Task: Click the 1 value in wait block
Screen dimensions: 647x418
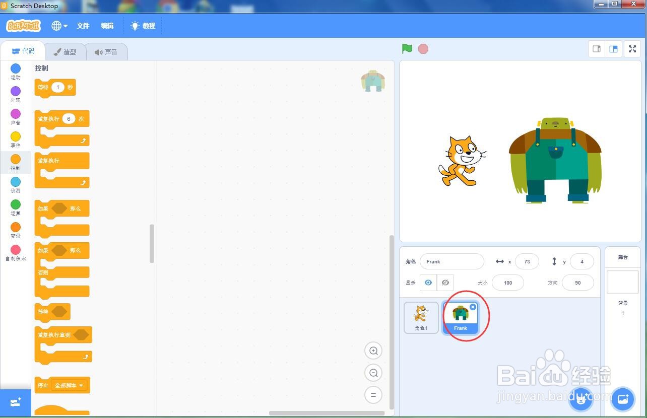Action: [x=58, y=87]
